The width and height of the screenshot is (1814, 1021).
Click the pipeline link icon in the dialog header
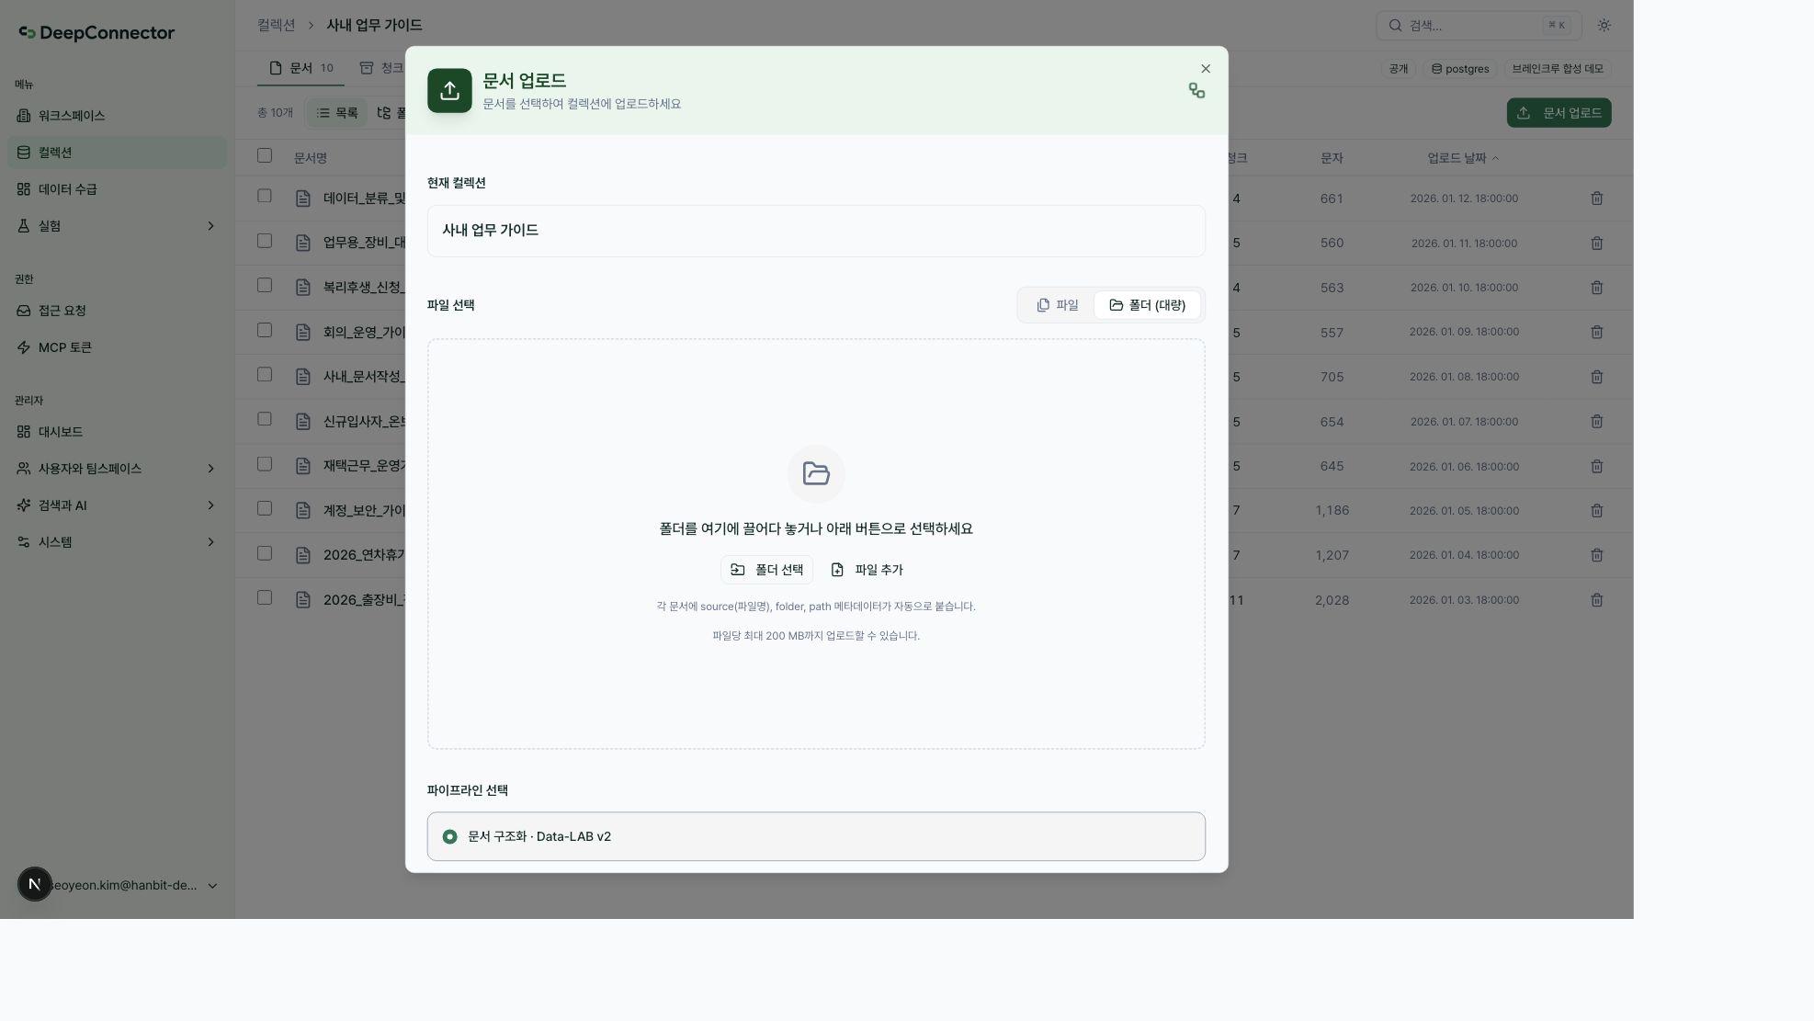1196,90
